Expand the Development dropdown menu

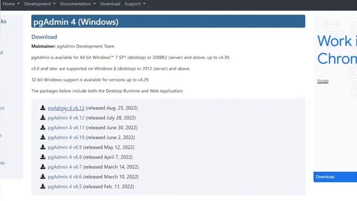click(x=40, y=4)
